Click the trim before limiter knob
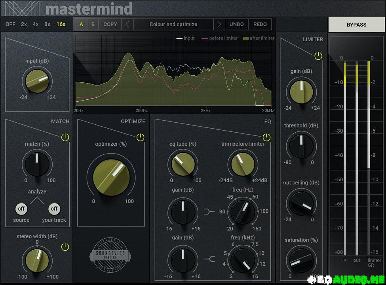Screen dimensions: 386x285 pos(243,164)
